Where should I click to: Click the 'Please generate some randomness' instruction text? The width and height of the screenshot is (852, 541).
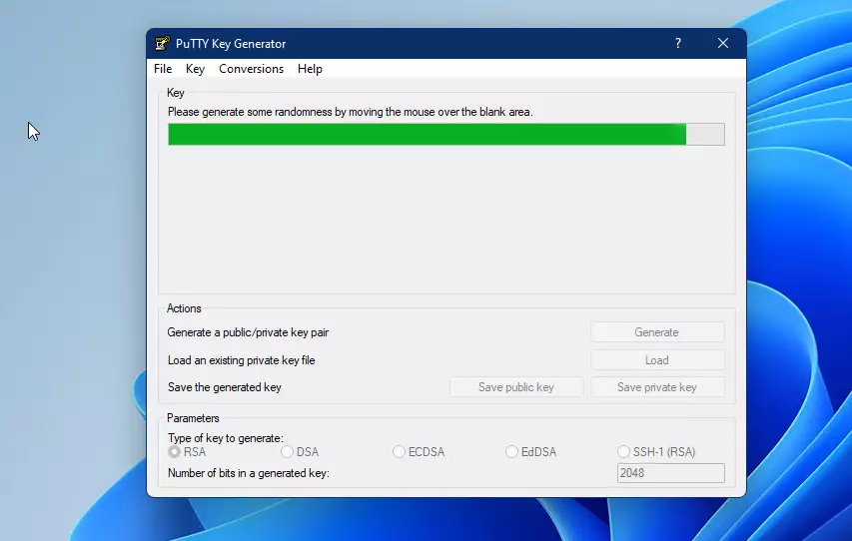point(350,112)
